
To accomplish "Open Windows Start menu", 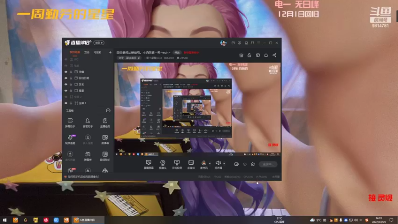I will tap(5, 220).
